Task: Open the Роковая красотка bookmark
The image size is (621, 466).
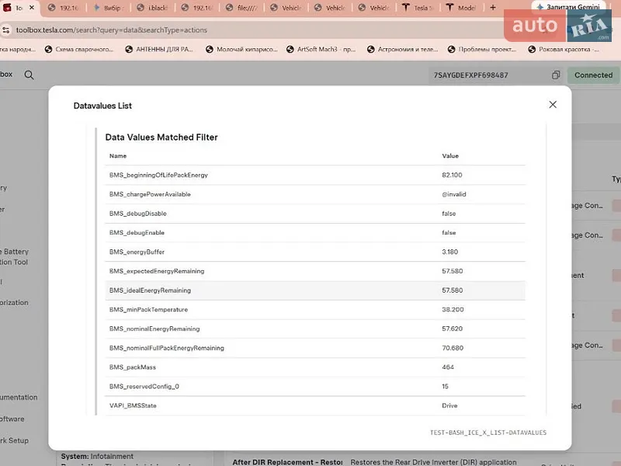Action: click(564, 49)
